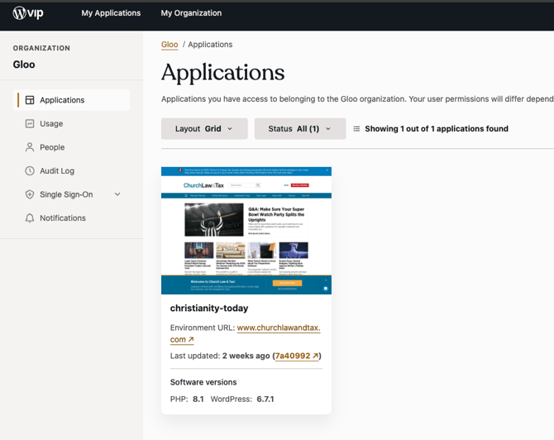Open the Layout Grid dropdown
The image size is (554, 440).
coord(204,129)
